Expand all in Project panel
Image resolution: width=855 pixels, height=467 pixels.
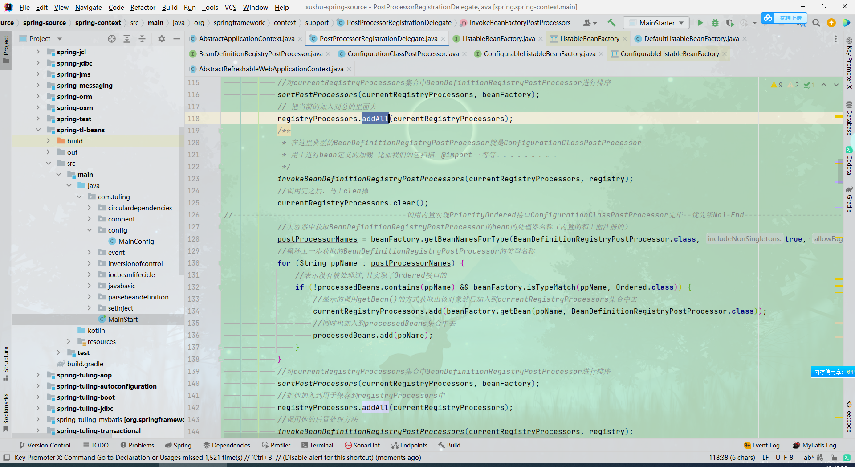tap(127, 39)
